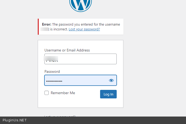Click the Remember Me label text
Screen dimensions: 186x124
[63, 93]
